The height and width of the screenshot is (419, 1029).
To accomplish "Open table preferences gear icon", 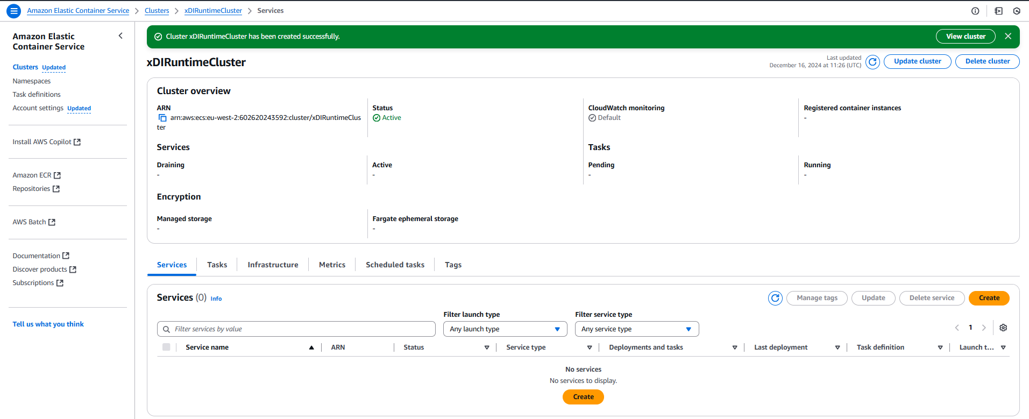I will coord(1003,328).
